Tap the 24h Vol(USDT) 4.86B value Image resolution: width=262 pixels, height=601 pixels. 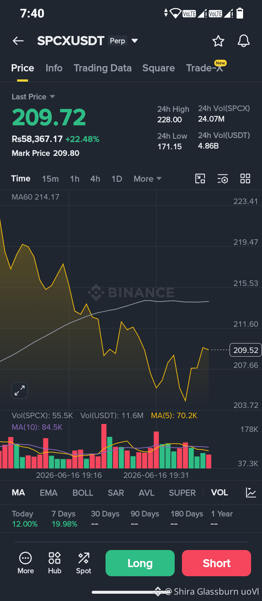224,141
